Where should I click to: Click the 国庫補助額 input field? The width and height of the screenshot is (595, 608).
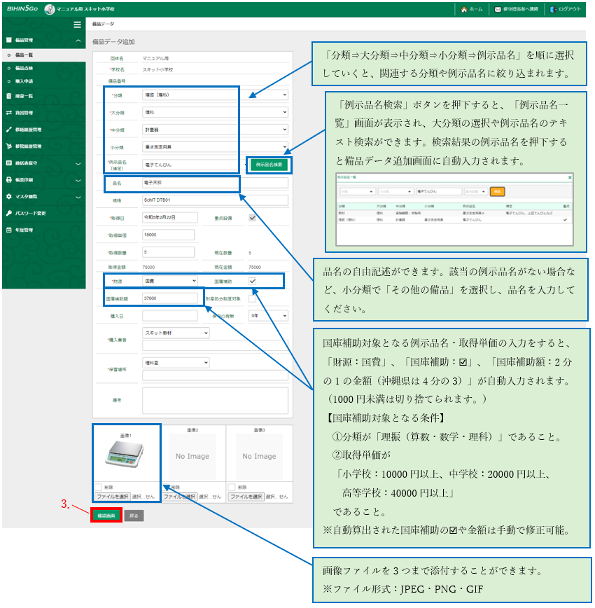click(170, 298)
